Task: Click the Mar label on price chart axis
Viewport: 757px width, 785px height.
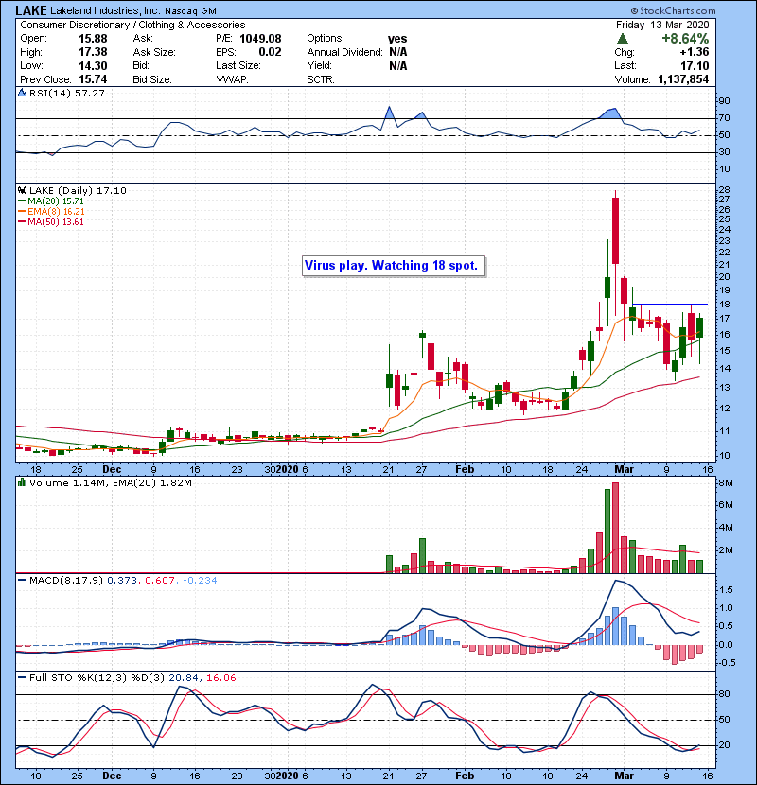Action: point(624,470)
